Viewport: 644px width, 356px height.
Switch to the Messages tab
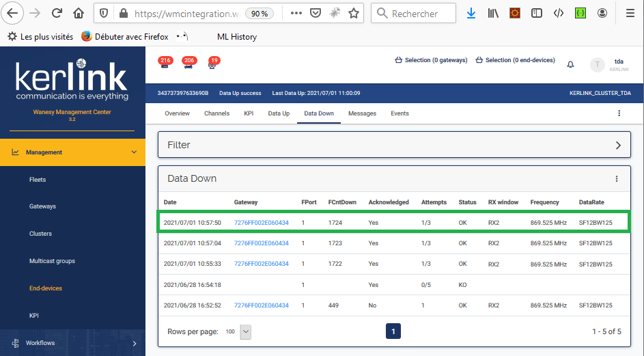[x=362, y=113]
